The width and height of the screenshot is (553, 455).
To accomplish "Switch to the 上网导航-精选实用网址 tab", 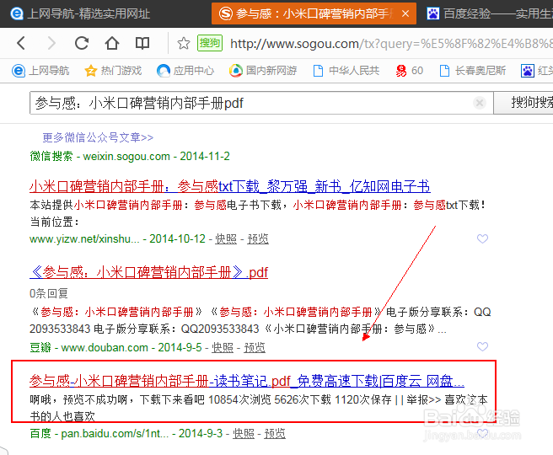I will pyautogui.click(x=80, y=13).
